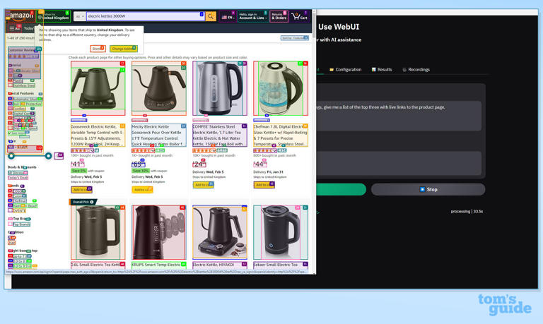Switch to the Configuration tab

(x=345, y=70)
